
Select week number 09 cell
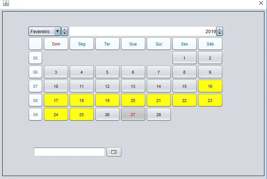click(35, 114)
